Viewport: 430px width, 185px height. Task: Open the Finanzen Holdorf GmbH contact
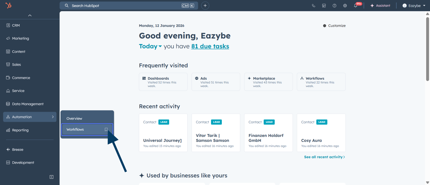(x=268, y=133)
